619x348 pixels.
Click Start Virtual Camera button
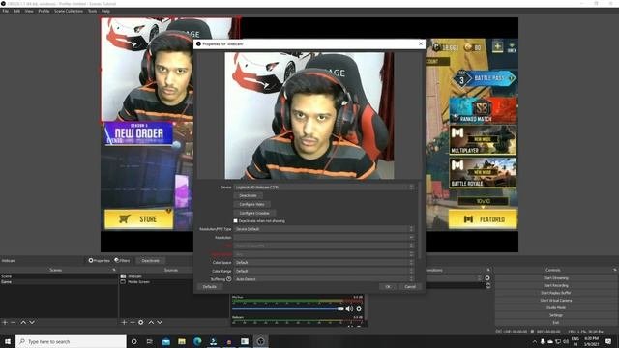(x=556, y=301)
